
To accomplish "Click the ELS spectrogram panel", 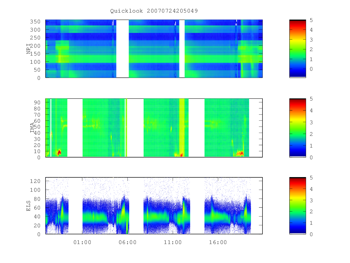I will 154,206.
